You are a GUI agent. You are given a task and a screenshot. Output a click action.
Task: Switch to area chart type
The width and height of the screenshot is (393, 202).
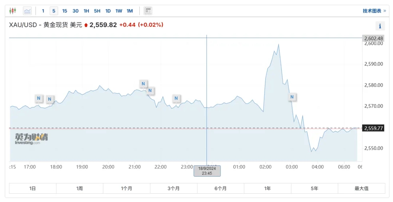coord(27,11)
